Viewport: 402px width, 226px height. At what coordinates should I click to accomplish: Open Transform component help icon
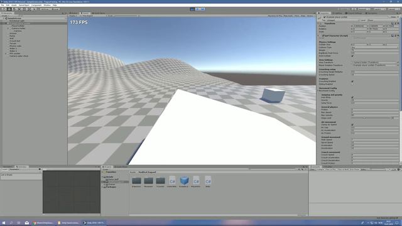coord(392,23)
